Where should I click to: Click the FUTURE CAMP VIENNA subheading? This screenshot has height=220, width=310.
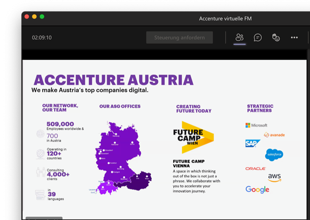[x=189, y=163]
